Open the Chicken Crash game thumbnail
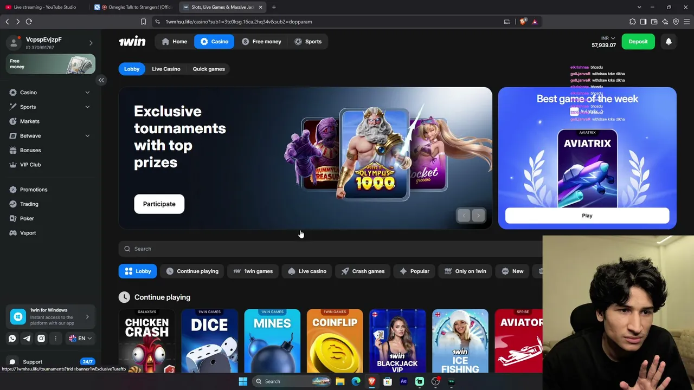694x390 pixels. 147,341
